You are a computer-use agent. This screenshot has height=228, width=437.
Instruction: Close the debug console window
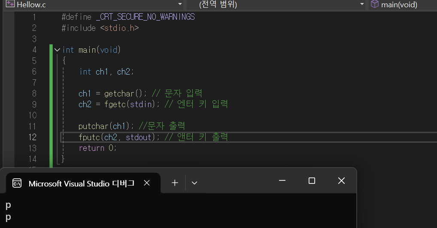(x=341, y=181)
